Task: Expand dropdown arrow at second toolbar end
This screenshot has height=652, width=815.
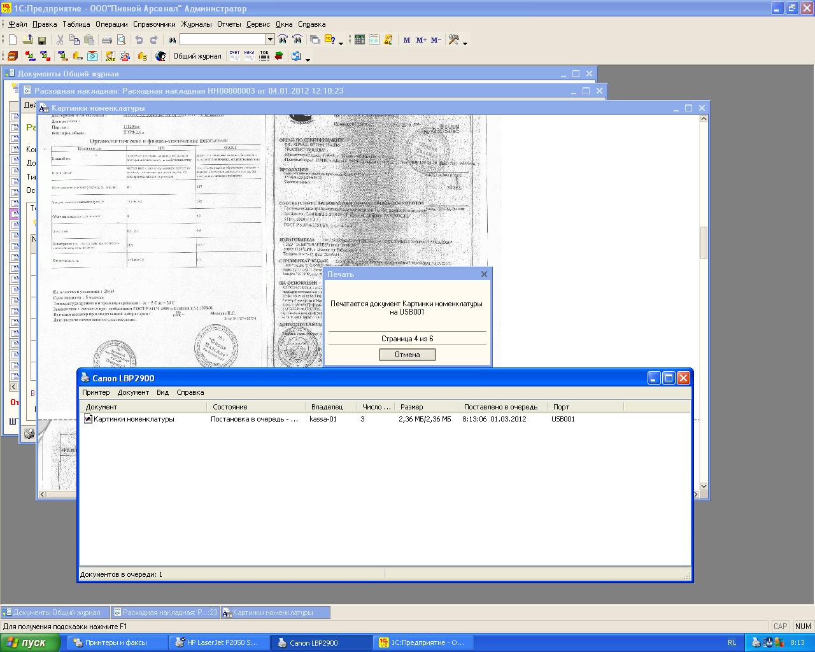Action: tap(308, 59)
